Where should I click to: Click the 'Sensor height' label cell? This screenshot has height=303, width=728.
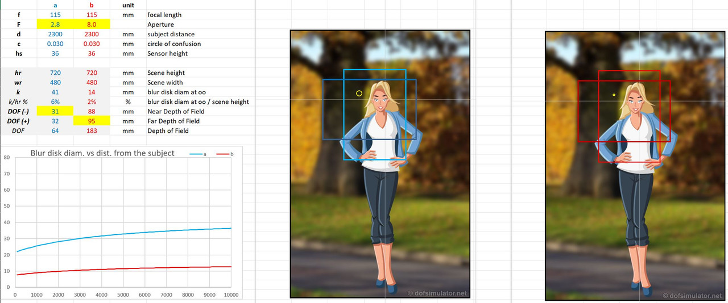(x=167, y=53)
